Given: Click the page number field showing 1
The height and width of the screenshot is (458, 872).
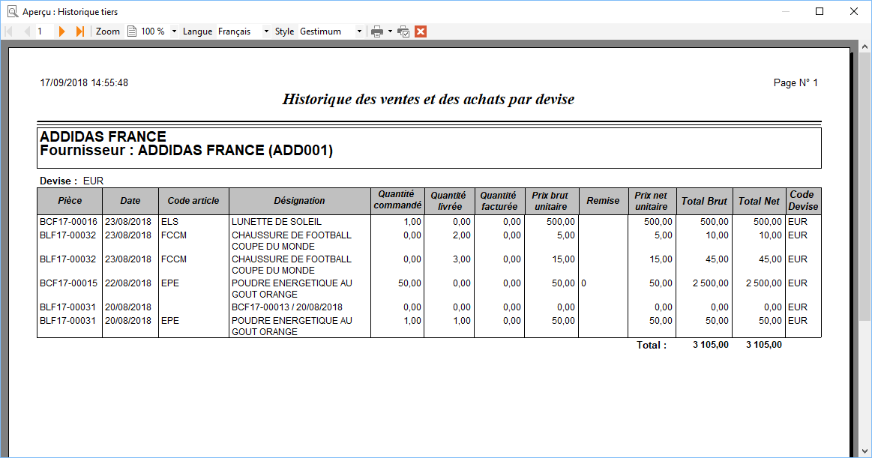Looking at the screenshot, I should coord(44,31).
